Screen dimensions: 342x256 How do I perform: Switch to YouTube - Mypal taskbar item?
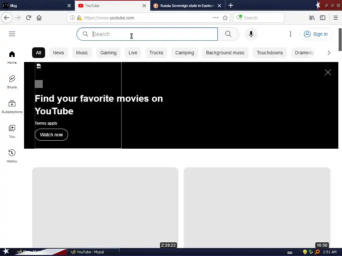(x=93, y=252)
